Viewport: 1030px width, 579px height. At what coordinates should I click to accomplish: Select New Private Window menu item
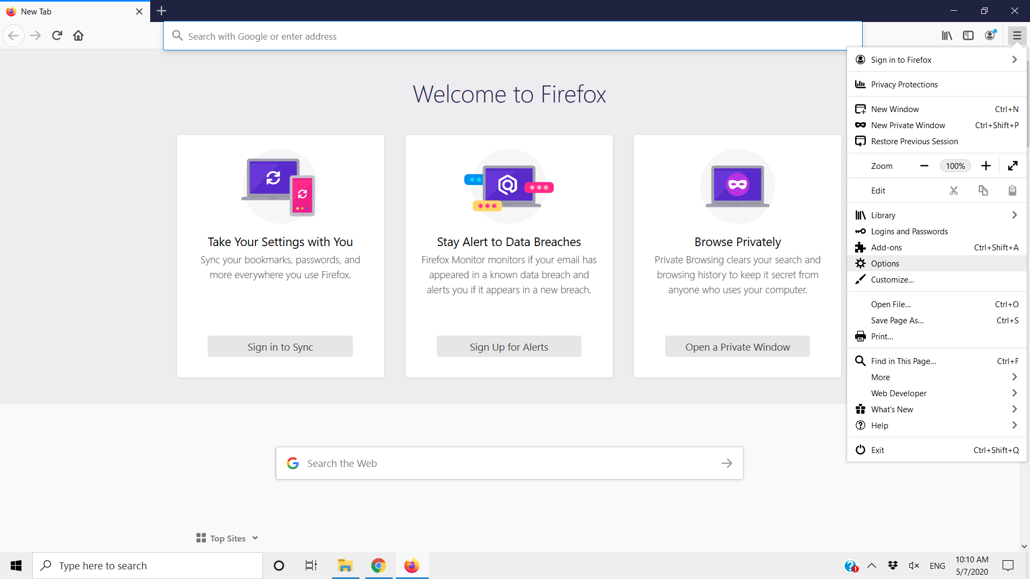tap(908, 125)
